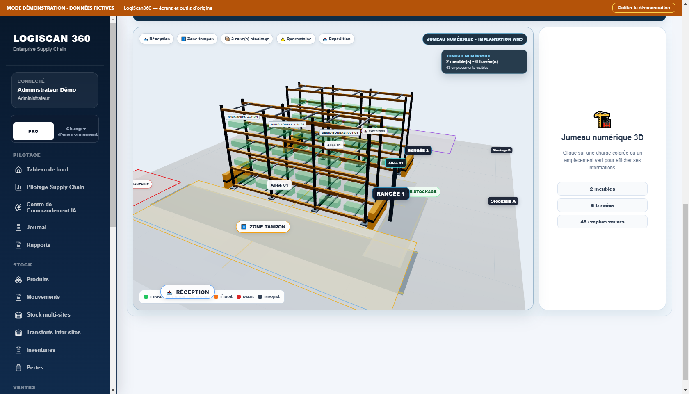The width and height of the screenshot is (689, 394).
Task: Click the Transferts inter-sites warehouse icon
Action: (x=18, y=333)
